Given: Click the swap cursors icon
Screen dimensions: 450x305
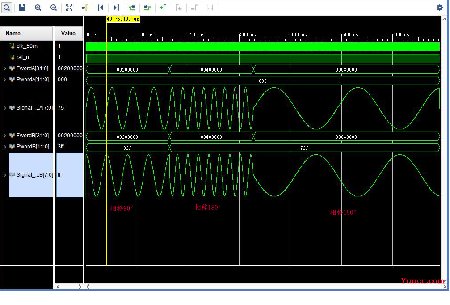Looking at the screenshot, I should click(210, 8).
